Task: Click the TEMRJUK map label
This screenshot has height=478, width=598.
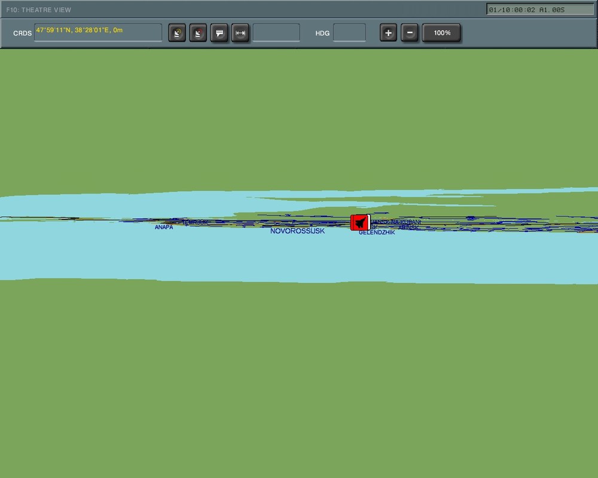Action: [196, 221]
